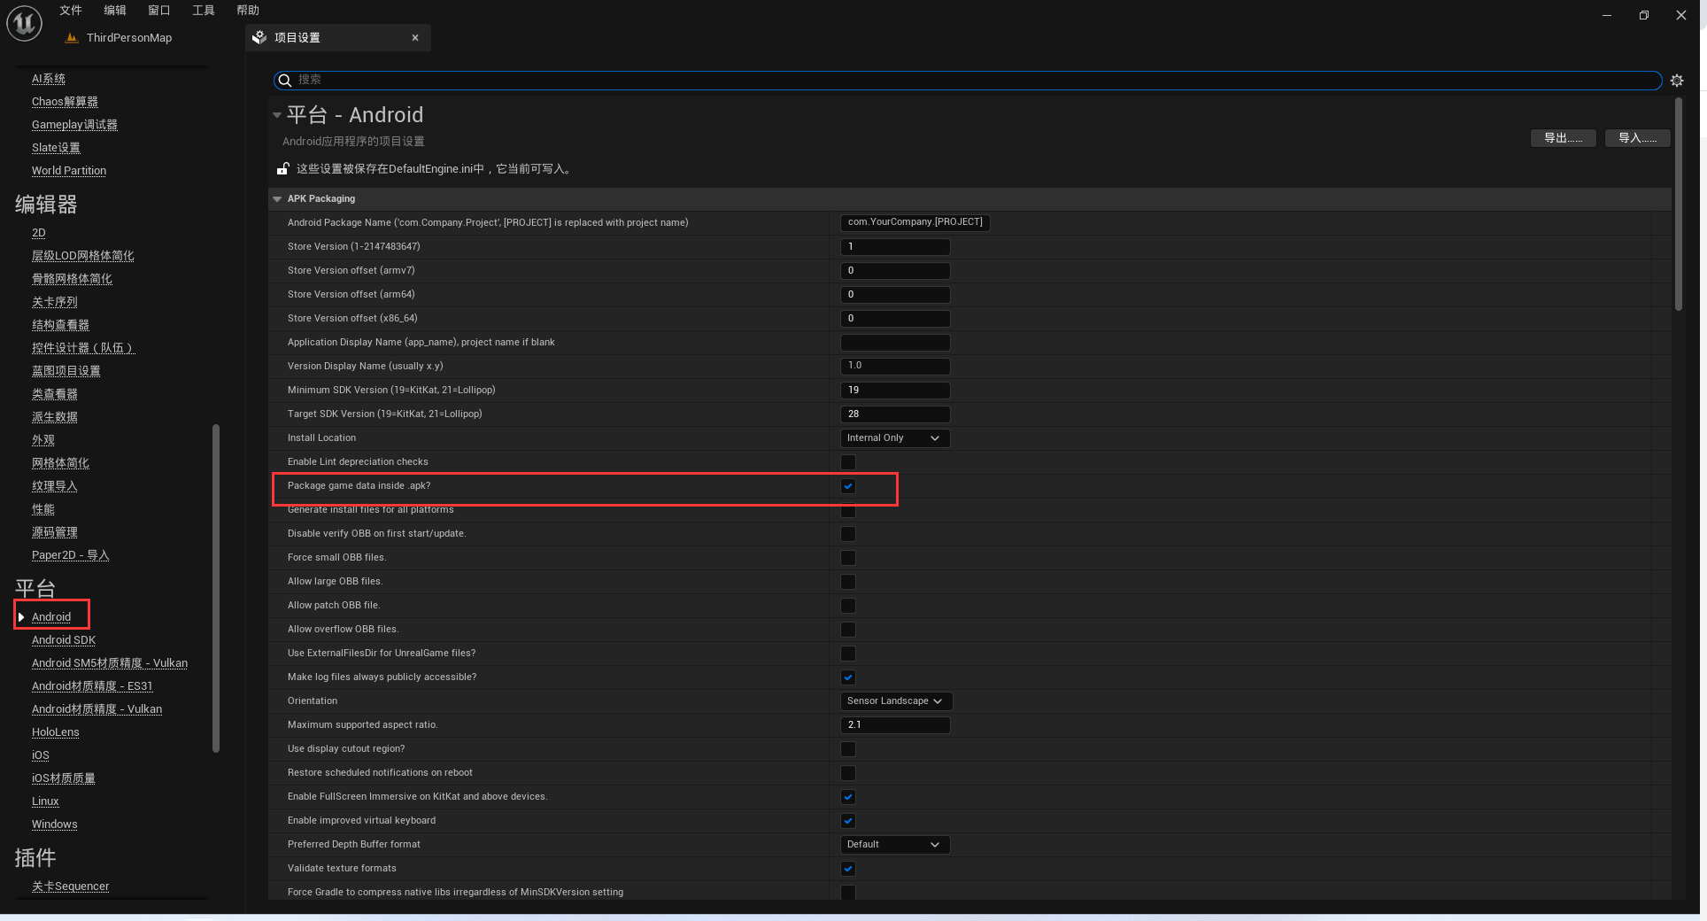Click the 导入 button

click(1637, 138)
